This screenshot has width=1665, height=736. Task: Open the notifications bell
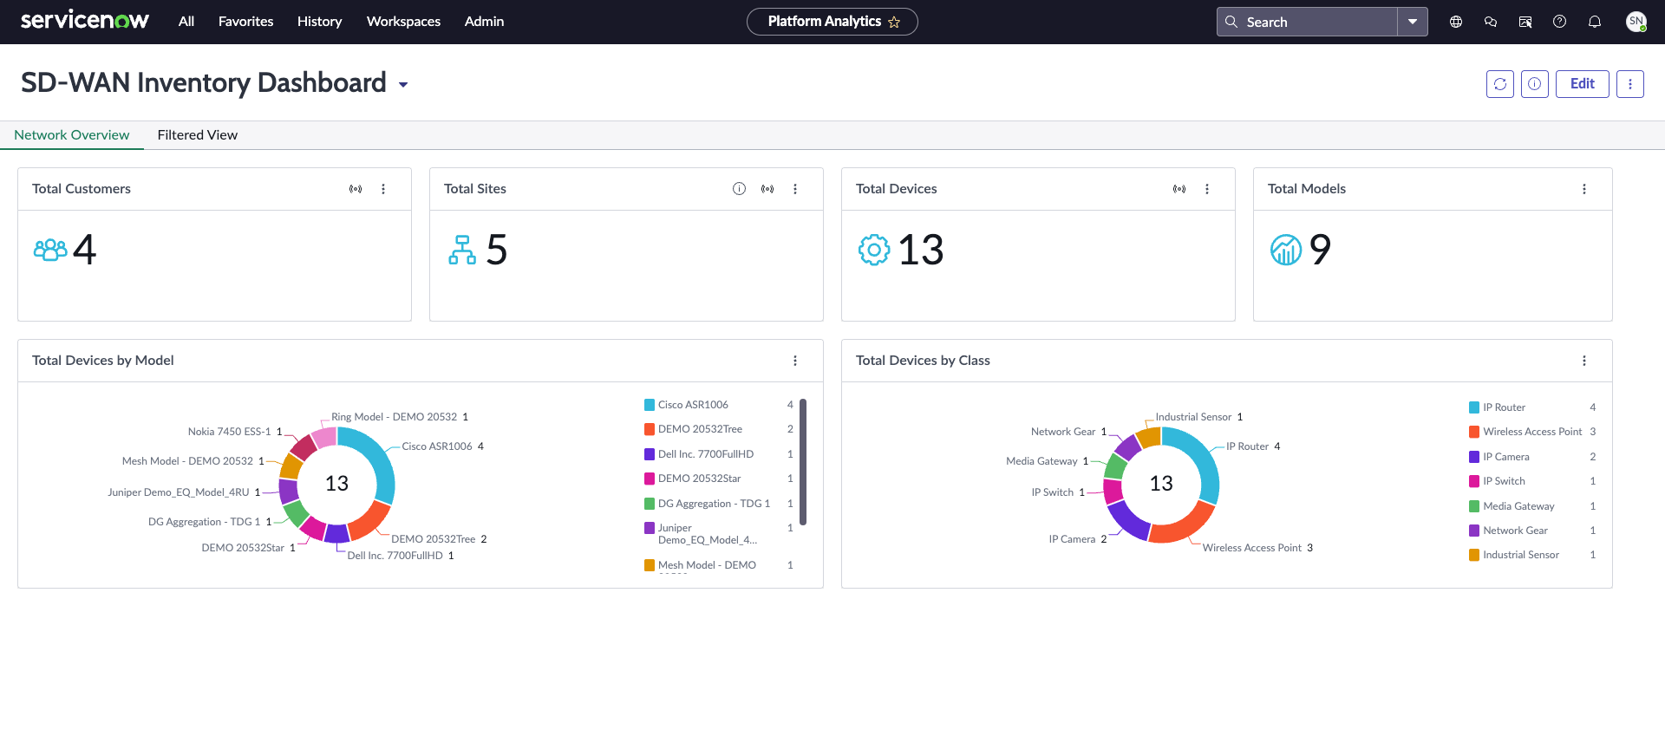point(1594,22)
